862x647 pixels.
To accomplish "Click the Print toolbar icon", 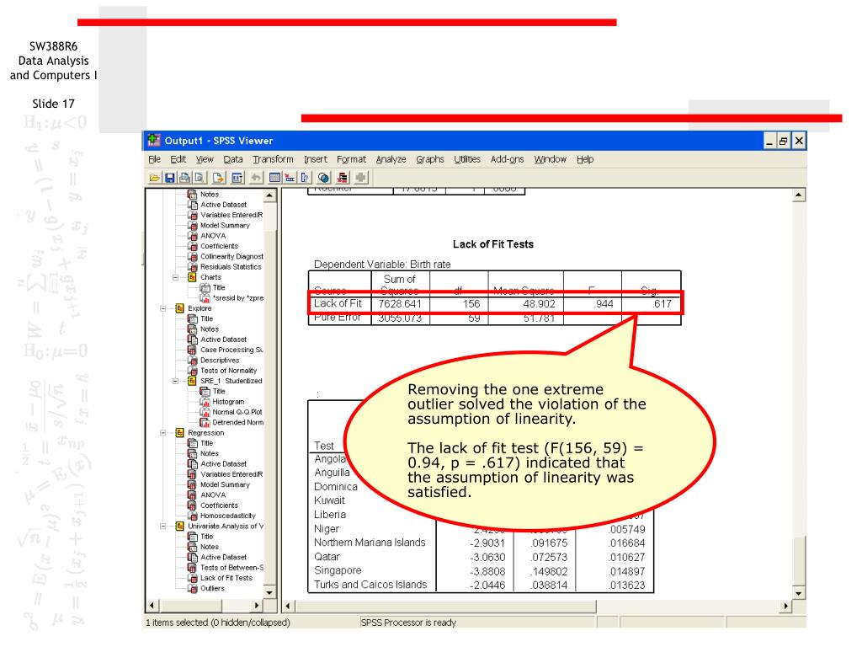I will [x=184, y=178].
